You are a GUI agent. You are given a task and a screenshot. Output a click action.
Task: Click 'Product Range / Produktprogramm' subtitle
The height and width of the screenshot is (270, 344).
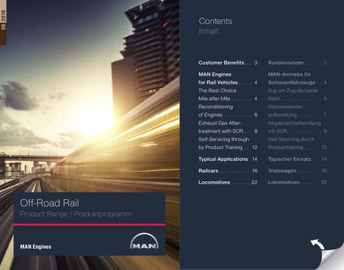76,214
